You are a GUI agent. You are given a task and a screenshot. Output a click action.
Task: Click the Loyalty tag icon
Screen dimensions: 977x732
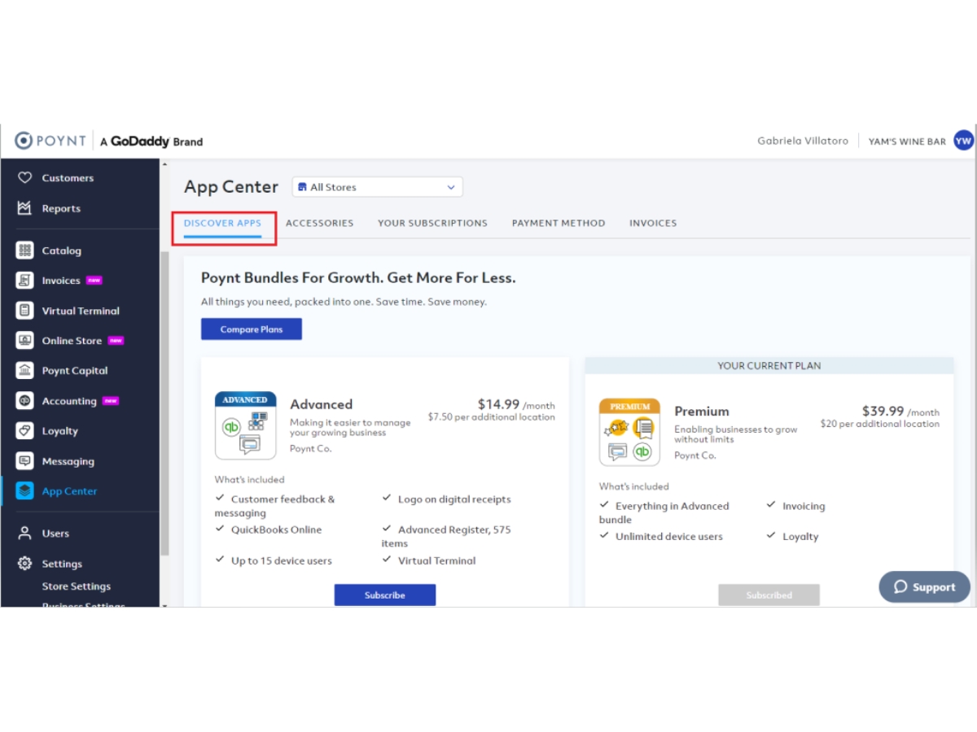24,431
